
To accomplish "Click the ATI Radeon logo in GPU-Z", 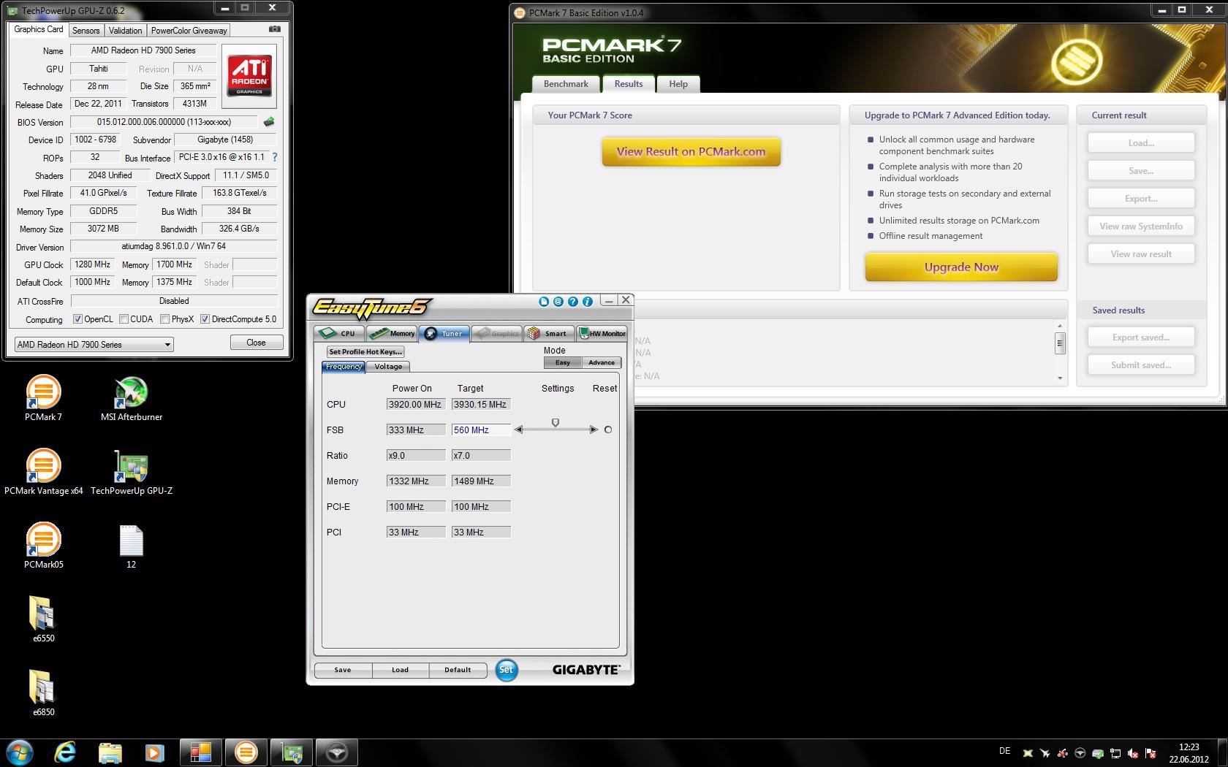I will (x=250, y=76).
